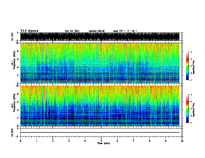Click the station=MAM header text
Screen dimensions: 205x158
97,31
